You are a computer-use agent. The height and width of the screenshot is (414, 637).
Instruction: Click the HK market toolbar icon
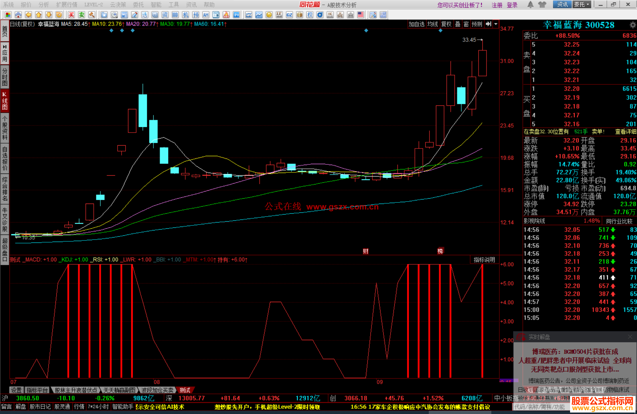coord(330,15)
